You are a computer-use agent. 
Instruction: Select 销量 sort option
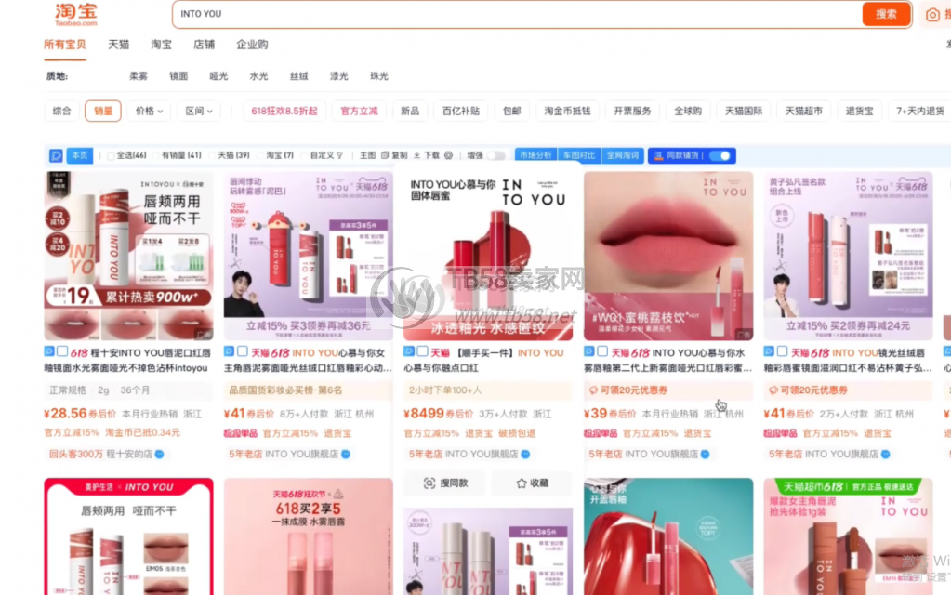pyautogui.click(x=103, y=111)
